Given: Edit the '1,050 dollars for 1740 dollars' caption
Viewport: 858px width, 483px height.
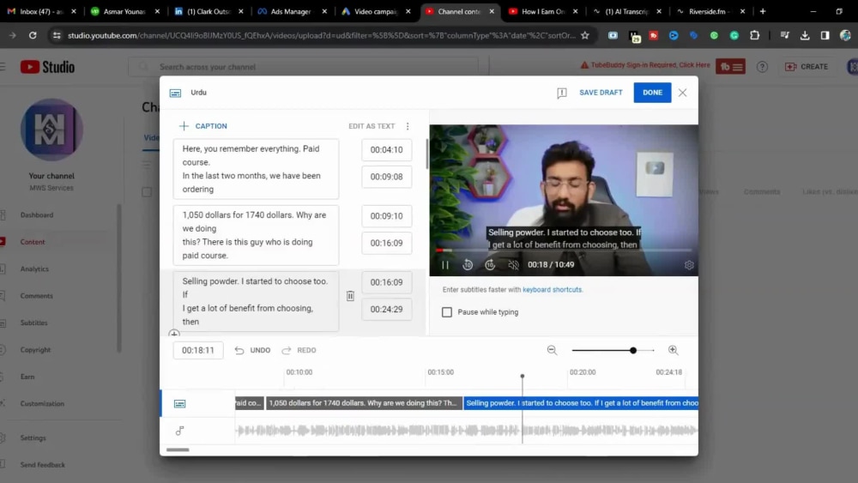Looking at the screenshot, I should pos(256,235).
